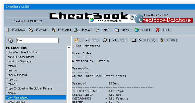
Task: Click the Credits person icon
Action: click(x=162, y=40)
